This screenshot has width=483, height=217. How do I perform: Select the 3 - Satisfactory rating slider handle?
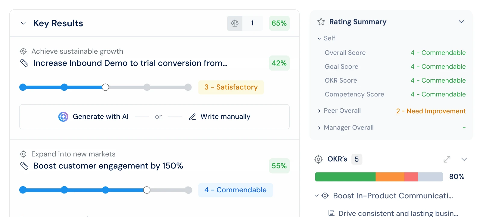105,87
